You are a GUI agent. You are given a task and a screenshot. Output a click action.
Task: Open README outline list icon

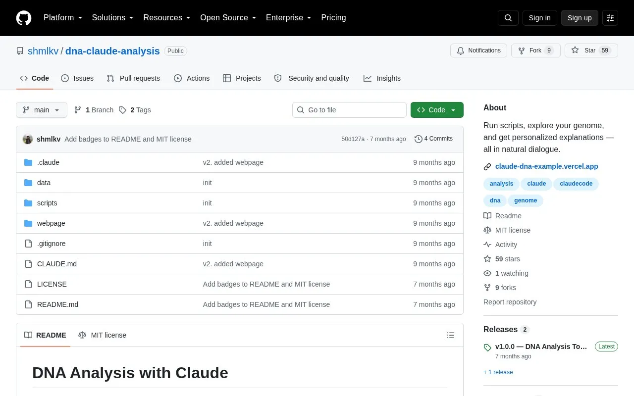point(451,335)
